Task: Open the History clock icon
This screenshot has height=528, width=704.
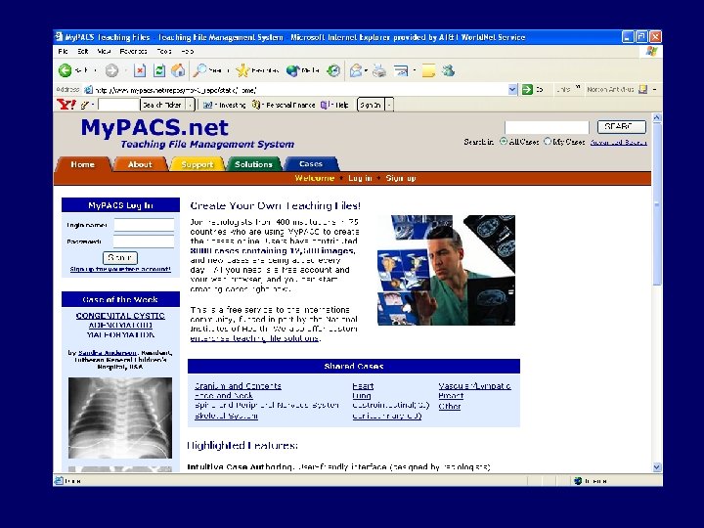Action: coord(333,70)
